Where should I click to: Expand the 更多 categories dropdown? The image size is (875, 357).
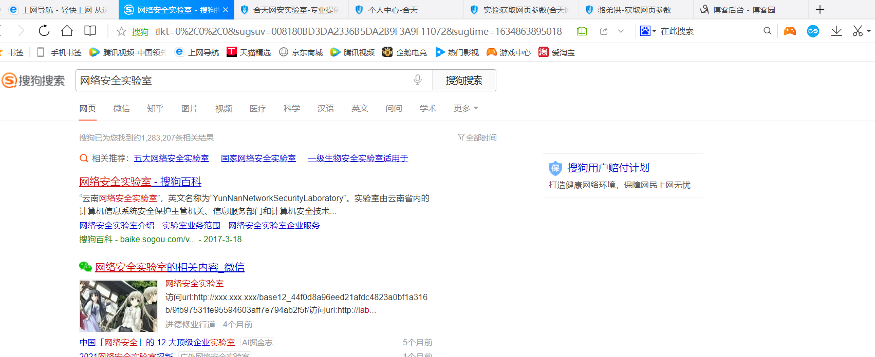466,108
